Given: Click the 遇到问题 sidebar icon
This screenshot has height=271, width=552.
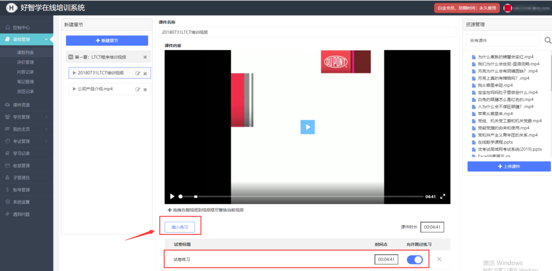Looking at the screenshot, I should pyautogui.click(x=8, y=214).
